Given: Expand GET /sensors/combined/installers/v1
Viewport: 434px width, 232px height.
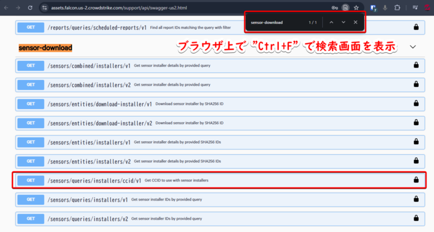Looking at the screenshot, I should (220, 66).
